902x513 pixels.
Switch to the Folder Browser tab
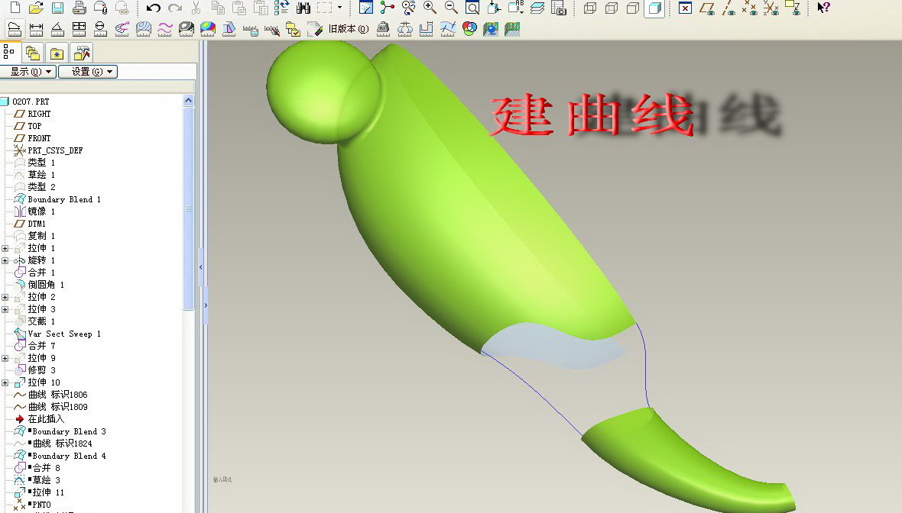tap(32, 53)
